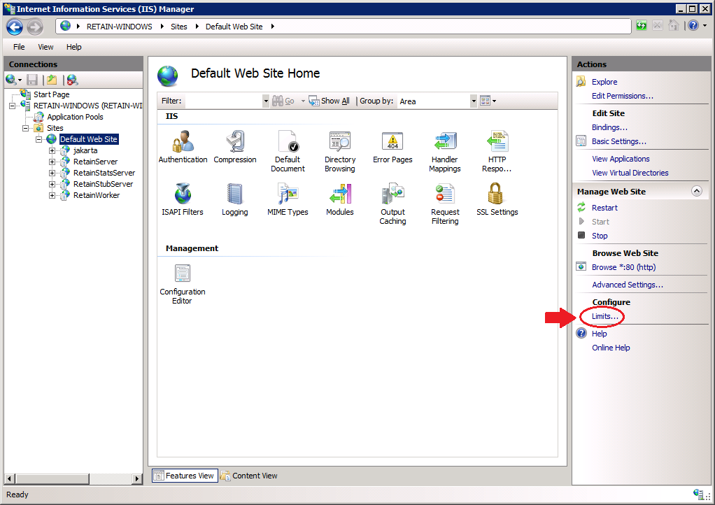This screenshot has width=715, height=505.
Task: Click Online Help link
Action: coord(611,348)
